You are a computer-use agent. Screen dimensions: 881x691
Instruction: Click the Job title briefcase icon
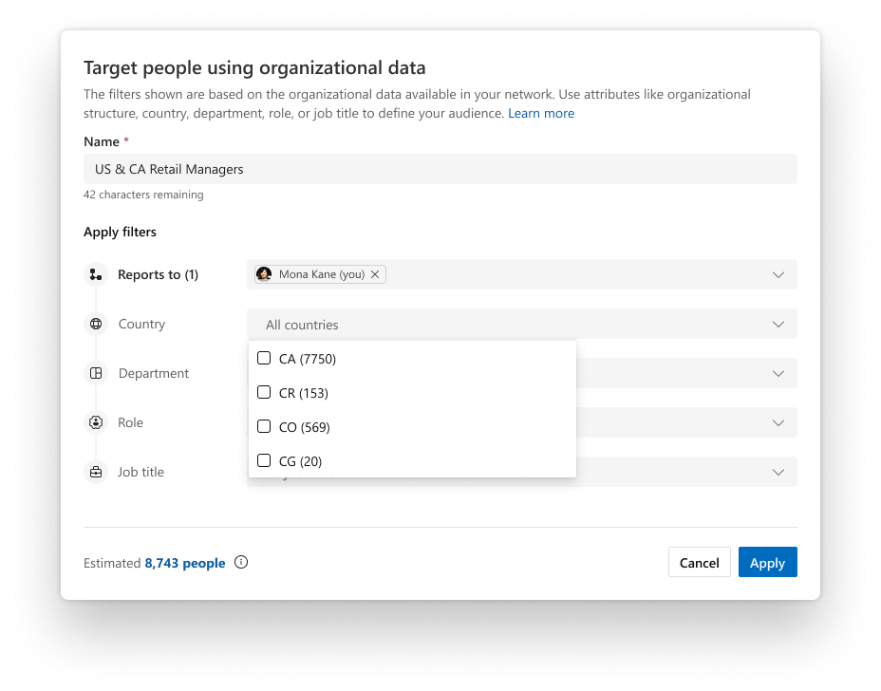[95, 471]
